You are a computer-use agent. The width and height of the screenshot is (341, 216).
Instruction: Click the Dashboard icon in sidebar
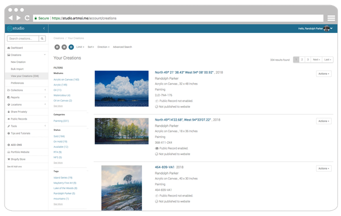coord(9,48)
